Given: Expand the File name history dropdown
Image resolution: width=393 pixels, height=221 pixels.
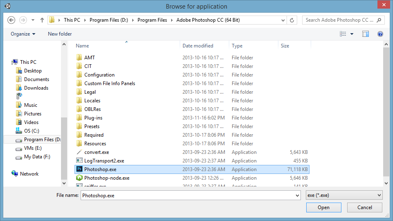Looking at the screenshot, I should point(297,195).
